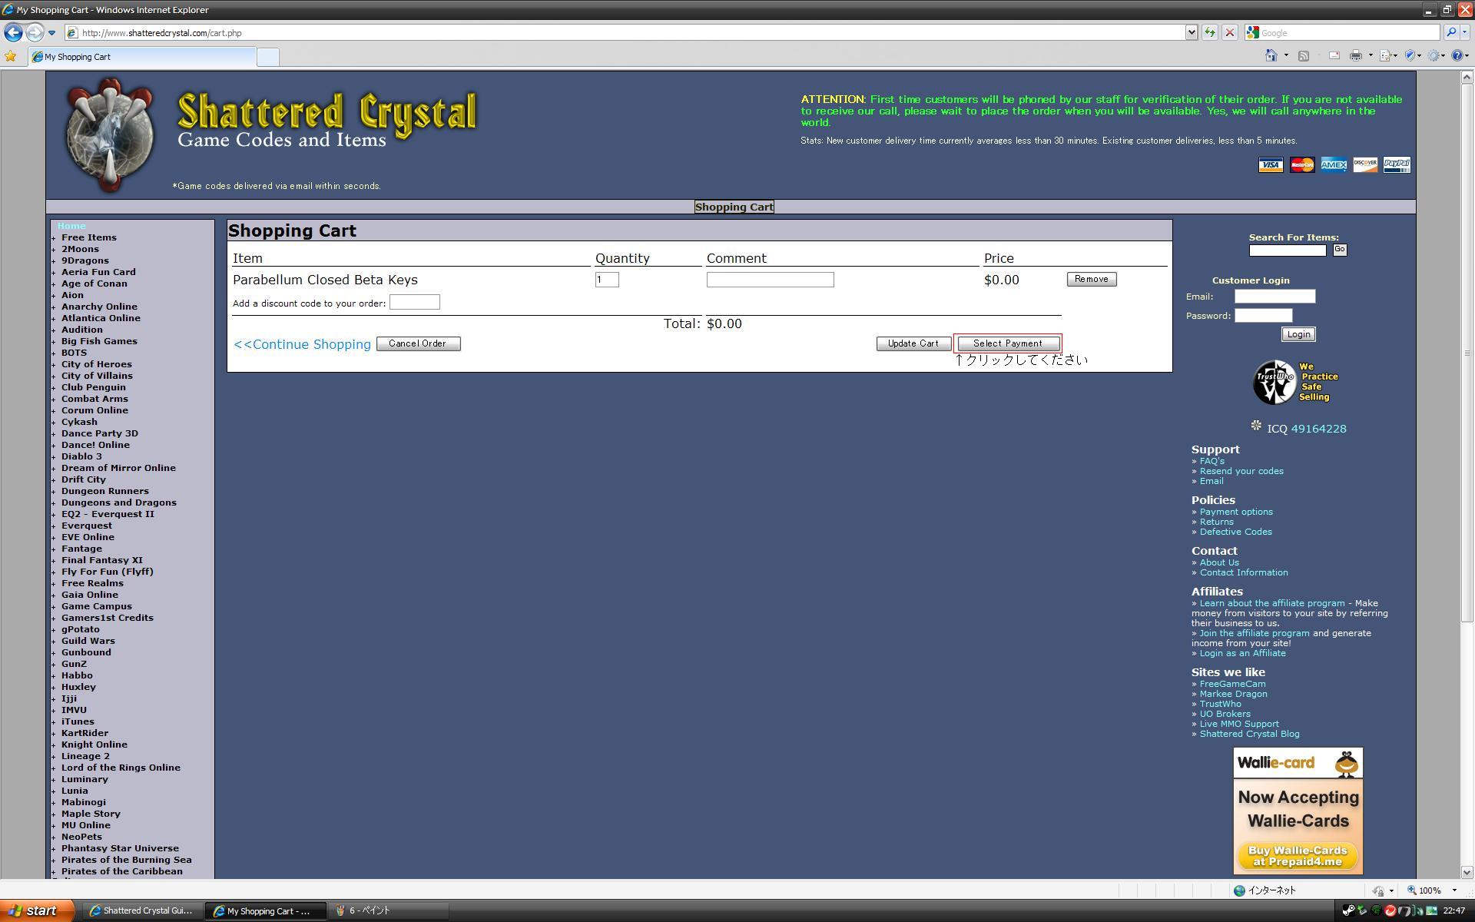Click the Comment field in cart row

[x=770, y=280]
